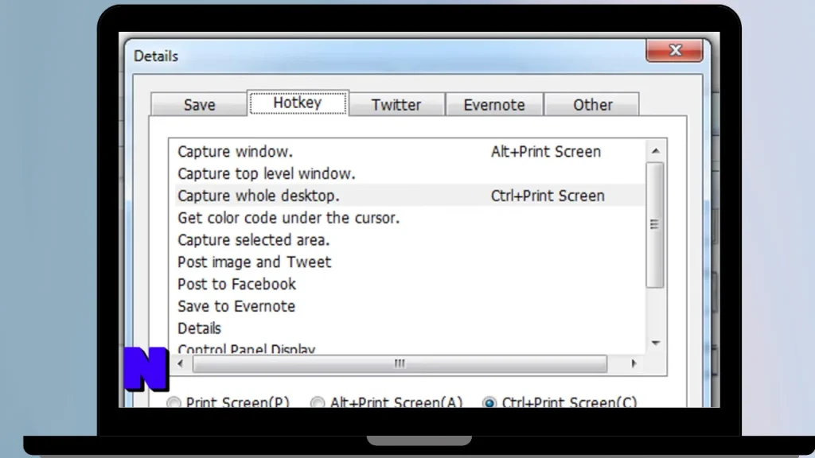Open the Twitter tab
Screen dimensions: 815x458
point(396,105)
